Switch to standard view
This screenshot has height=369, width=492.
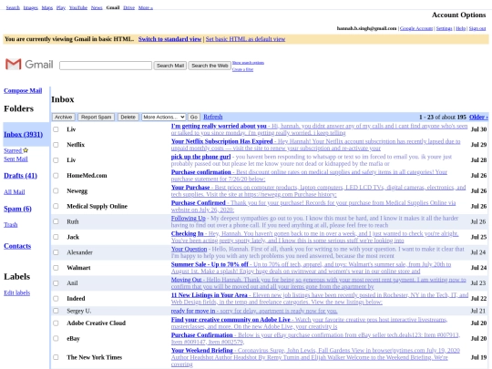pos(169,39)
